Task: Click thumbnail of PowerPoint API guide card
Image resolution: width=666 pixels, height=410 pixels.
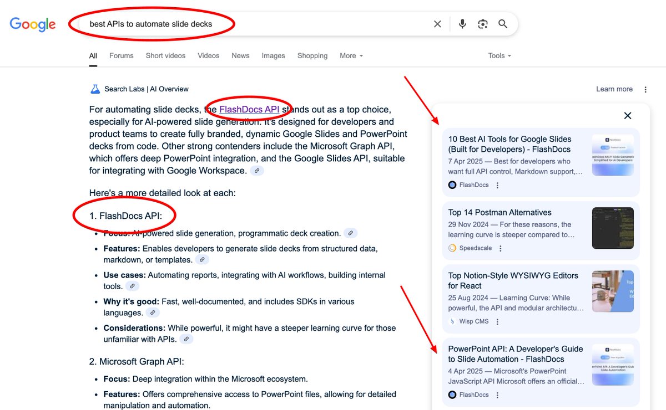Action: pos(613,365)
